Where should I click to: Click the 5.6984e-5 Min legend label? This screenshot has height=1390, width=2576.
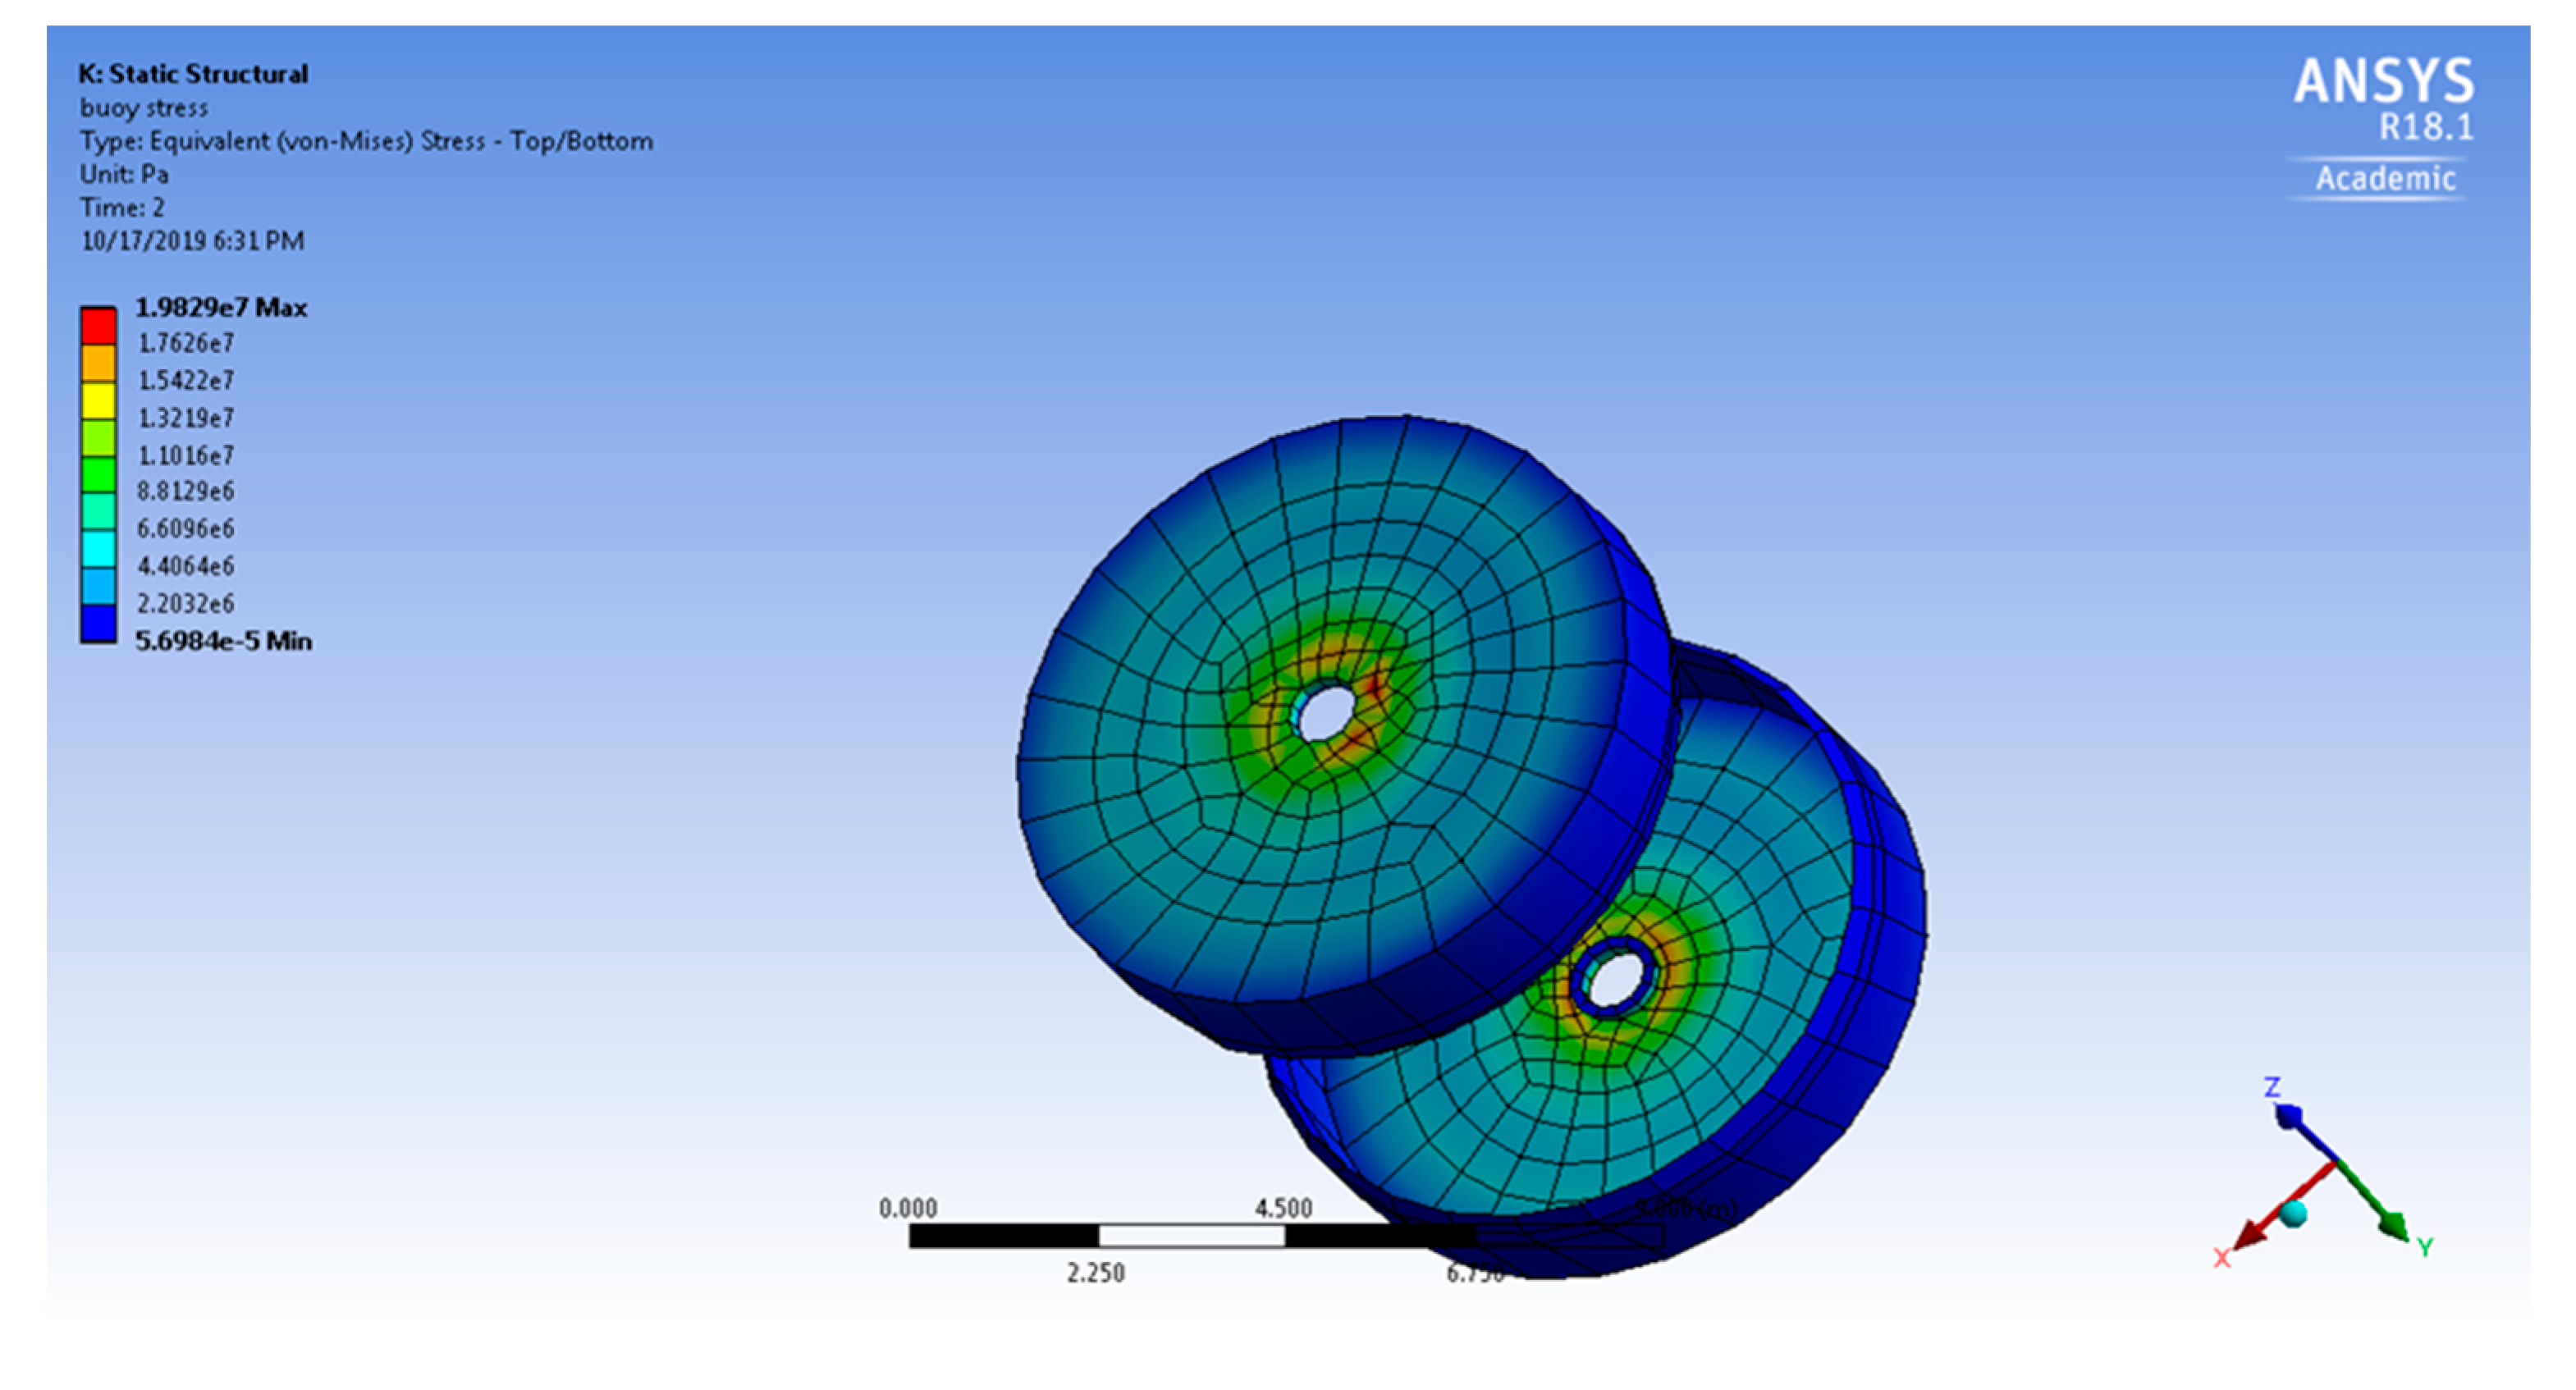[x=223, y=641]
